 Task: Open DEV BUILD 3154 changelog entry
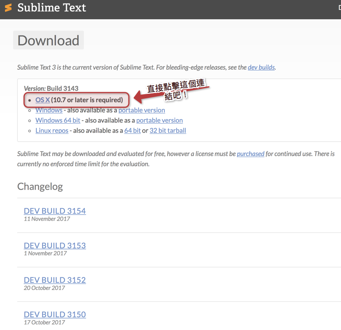click(x=55, y=211)
